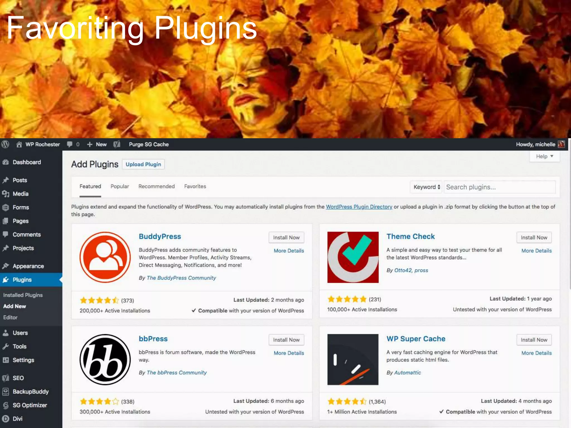The height and width of the screenshot is (428, 571).
Task: Click the BuddyPress plugin logo
Action: tap(105, 257)
